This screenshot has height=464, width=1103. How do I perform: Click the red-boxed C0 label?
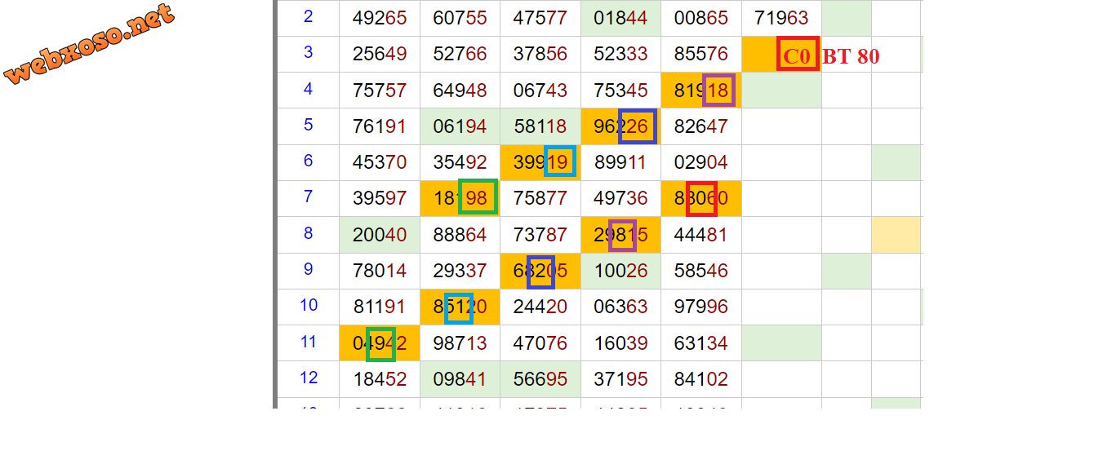coord(797,55)
